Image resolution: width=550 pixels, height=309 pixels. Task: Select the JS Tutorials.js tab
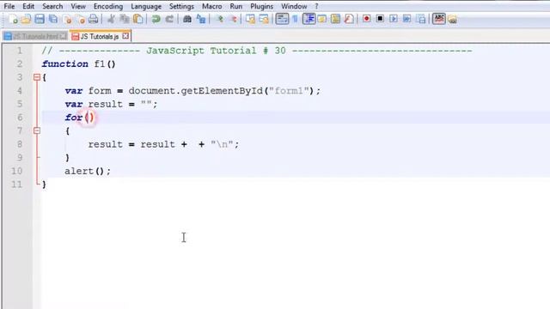click(100, 36)
